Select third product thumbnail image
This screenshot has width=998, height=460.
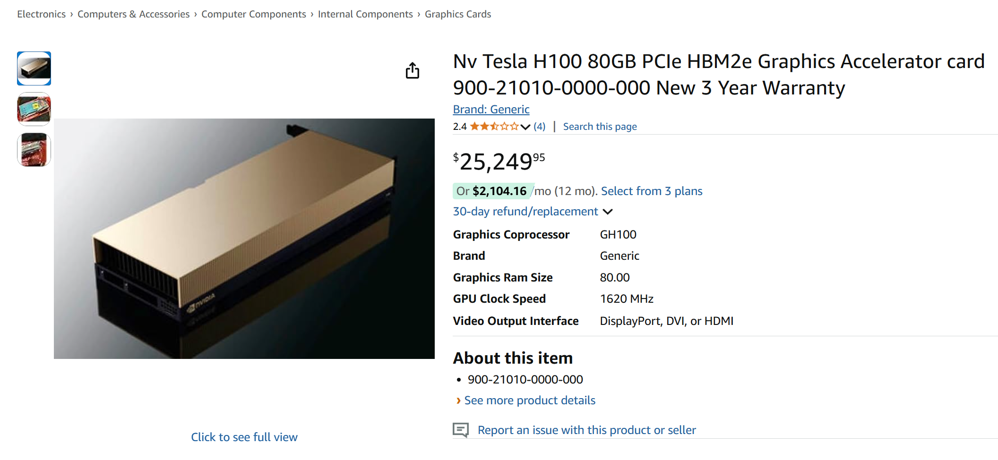[x=34, y=150]
